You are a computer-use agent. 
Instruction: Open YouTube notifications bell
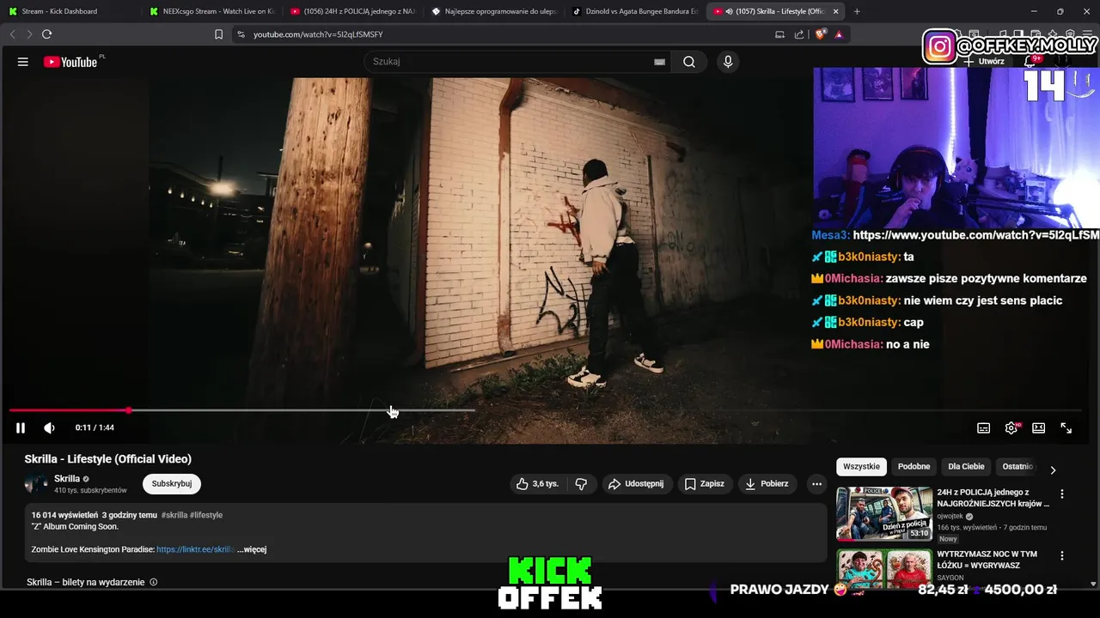point(1030,62)
